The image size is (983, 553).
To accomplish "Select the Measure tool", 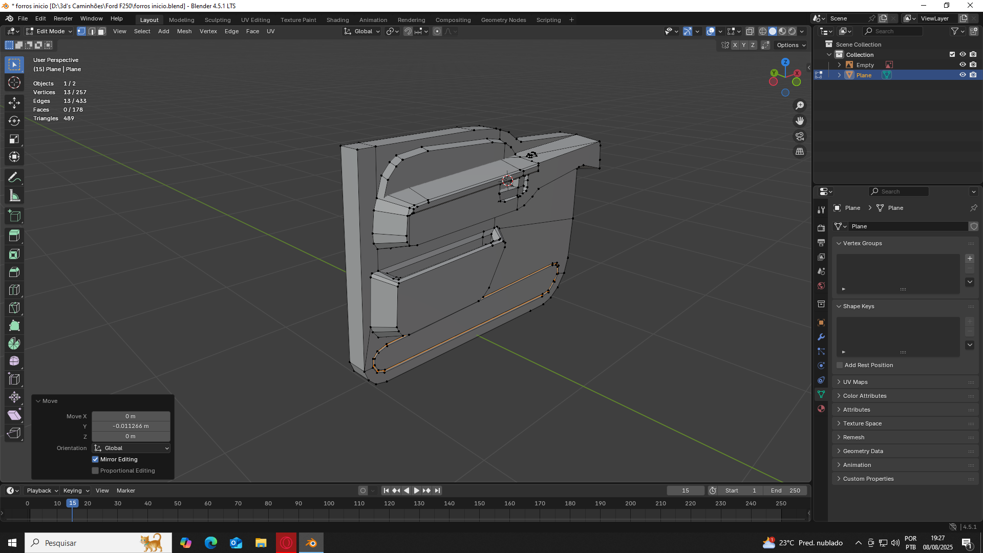I will (14, 196).
